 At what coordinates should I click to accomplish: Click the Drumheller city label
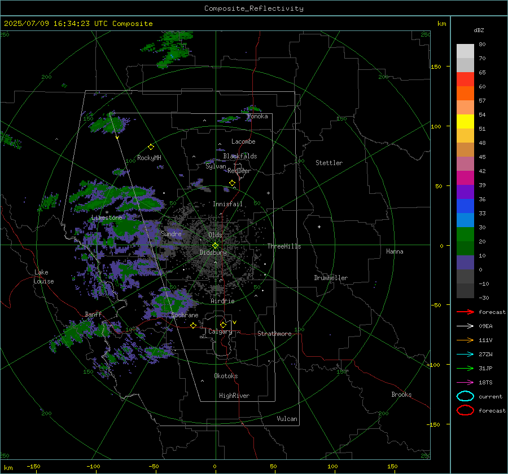pos(331,278)
